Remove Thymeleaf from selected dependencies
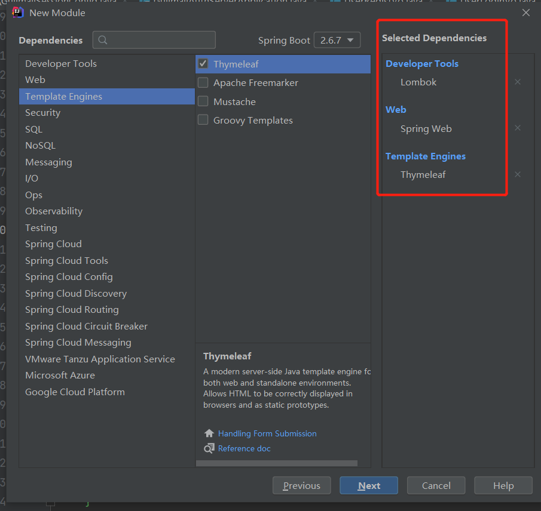The image size is (541, 511). coord(518,174)
